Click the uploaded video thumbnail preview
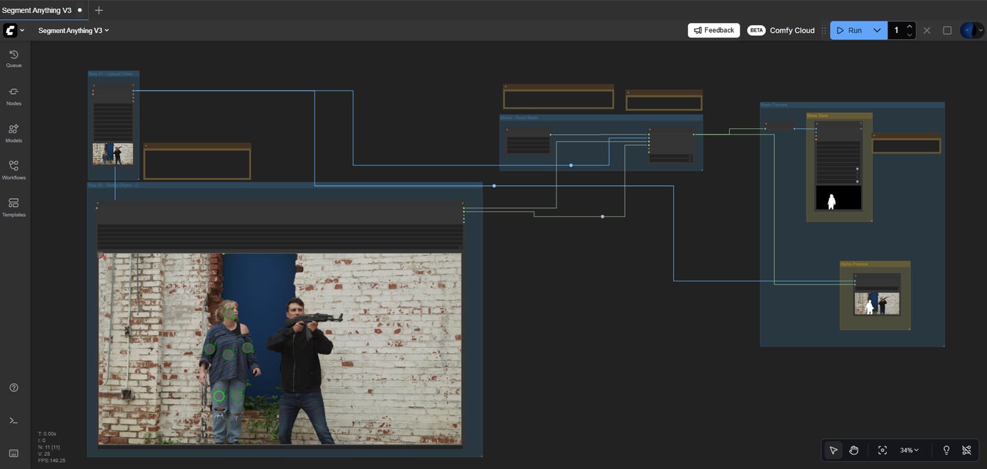 click(113, 153)
